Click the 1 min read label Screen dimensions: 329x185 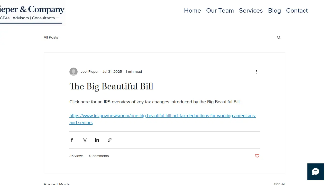(134, 72)
